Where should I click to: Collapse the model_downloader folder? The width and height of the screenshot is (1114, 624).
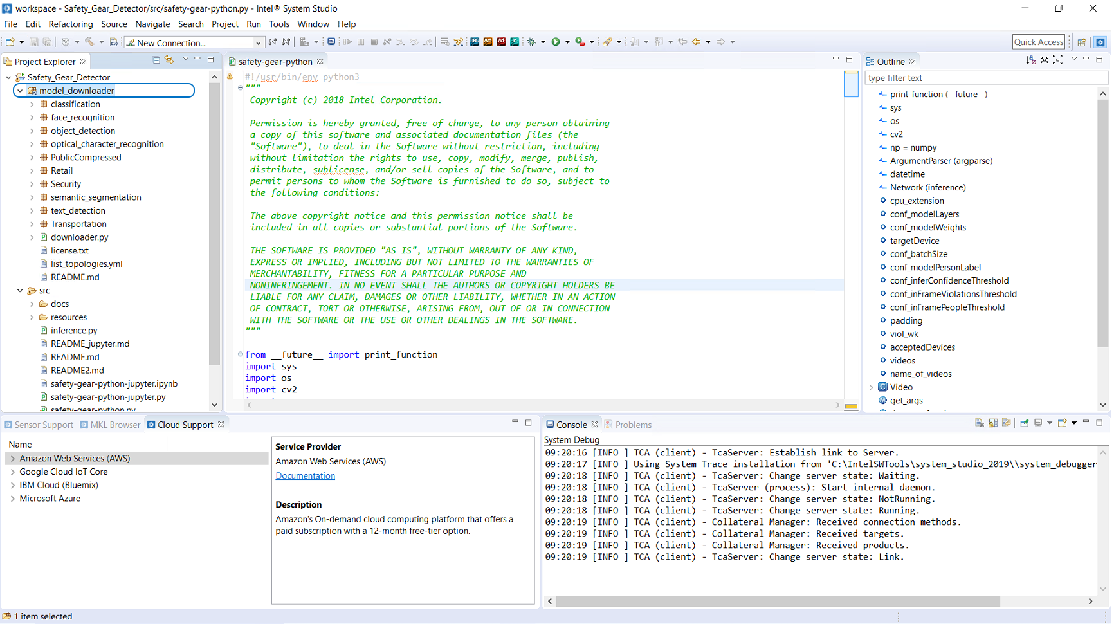(20, 91)
